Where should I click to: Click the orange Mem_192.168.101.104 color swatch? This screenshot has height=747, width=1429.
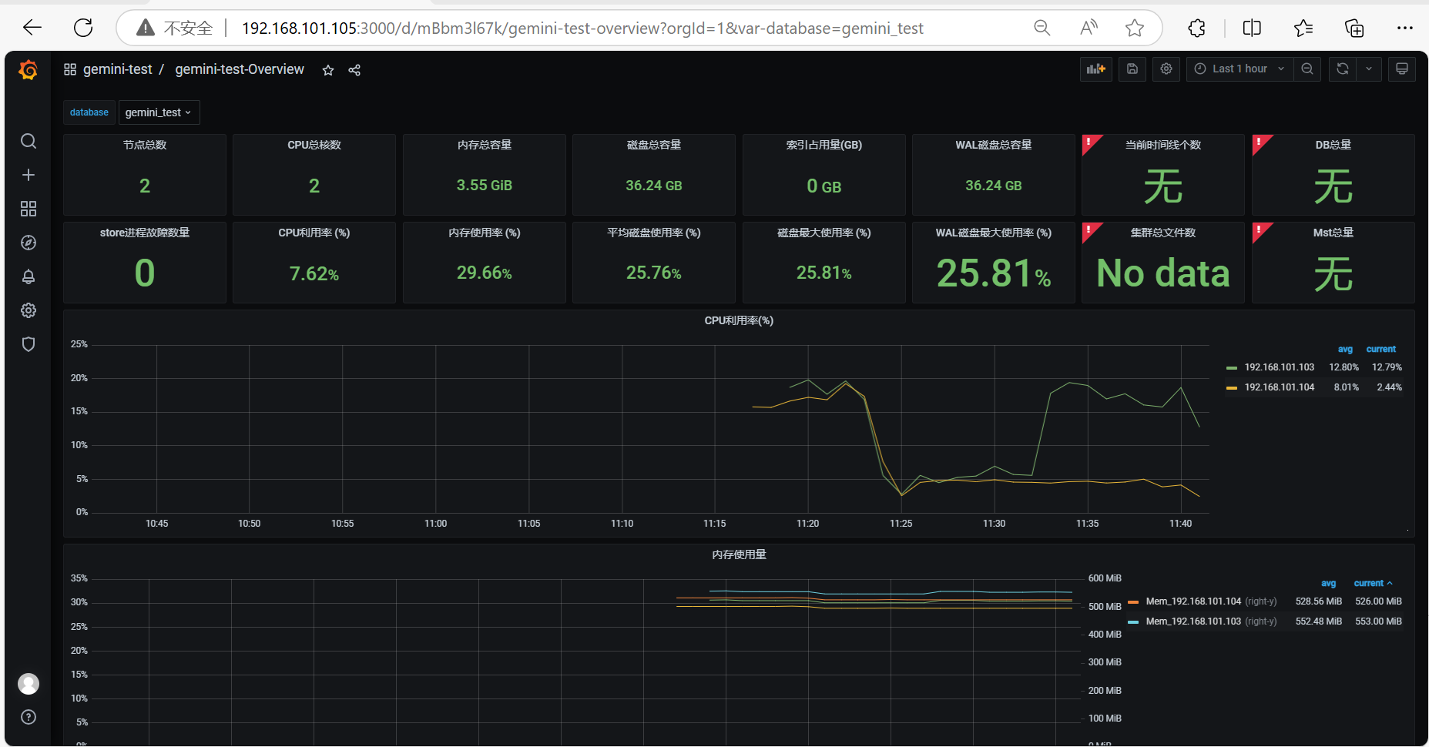click(1133, 602)
